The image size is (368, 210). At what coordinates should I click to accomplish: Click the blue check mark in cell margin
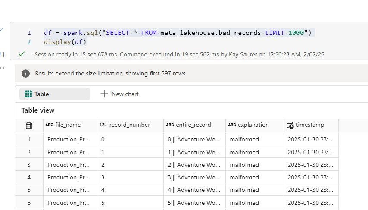pyautogui.click(x=2, y=29)
